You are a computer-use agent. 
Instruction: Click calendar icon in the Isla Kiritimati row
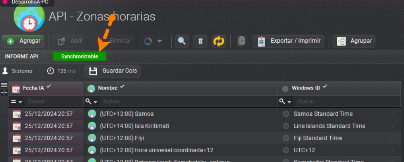[17, 126]
